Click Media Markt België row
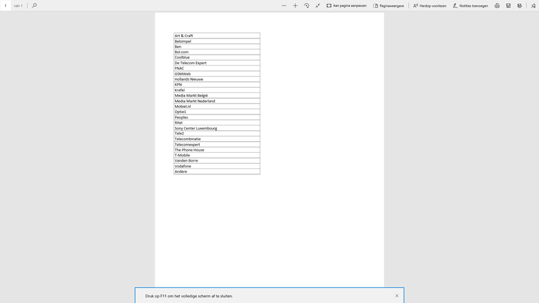This screenshot has height=303, width=539. coord(216,96)
